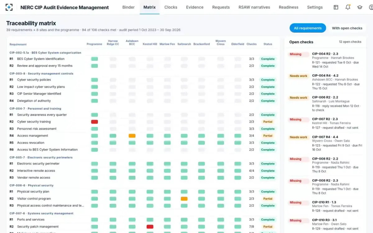Click Partial status for Access management

click(268, 136)
